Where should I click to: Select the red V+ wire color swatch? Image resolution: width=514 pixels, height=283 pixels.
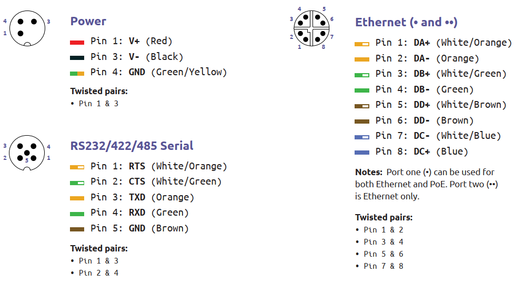click(x=77, y=42)
